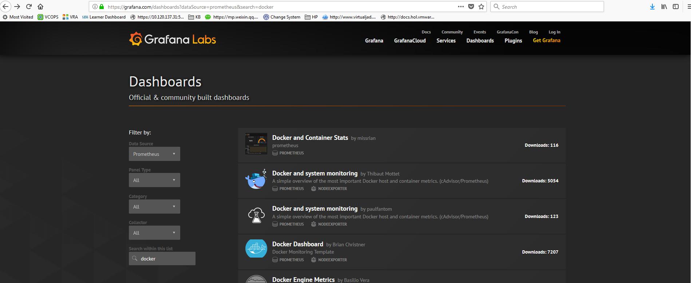Expand the Panel Type dropdown
The width and height of the screenshot is (691, 283).
tap(154, 180)
